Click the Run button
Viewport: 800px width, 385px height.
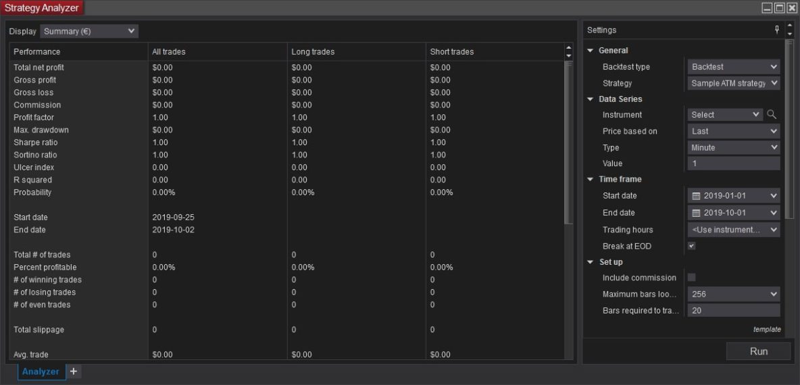coord(759,351)
